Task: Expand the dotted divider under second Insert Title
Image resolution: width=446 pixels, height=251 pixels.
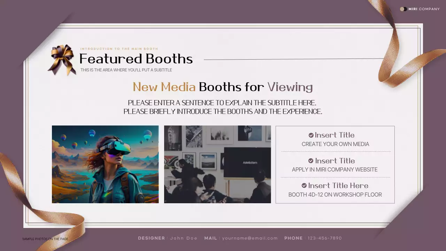Action: click(x=335, y=177)
